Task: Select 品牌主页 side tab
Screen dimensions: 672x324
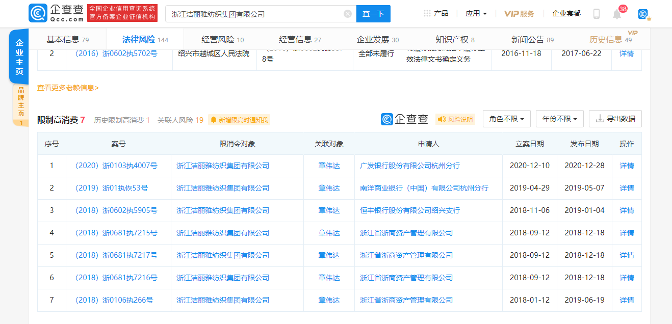Action: 21,105
